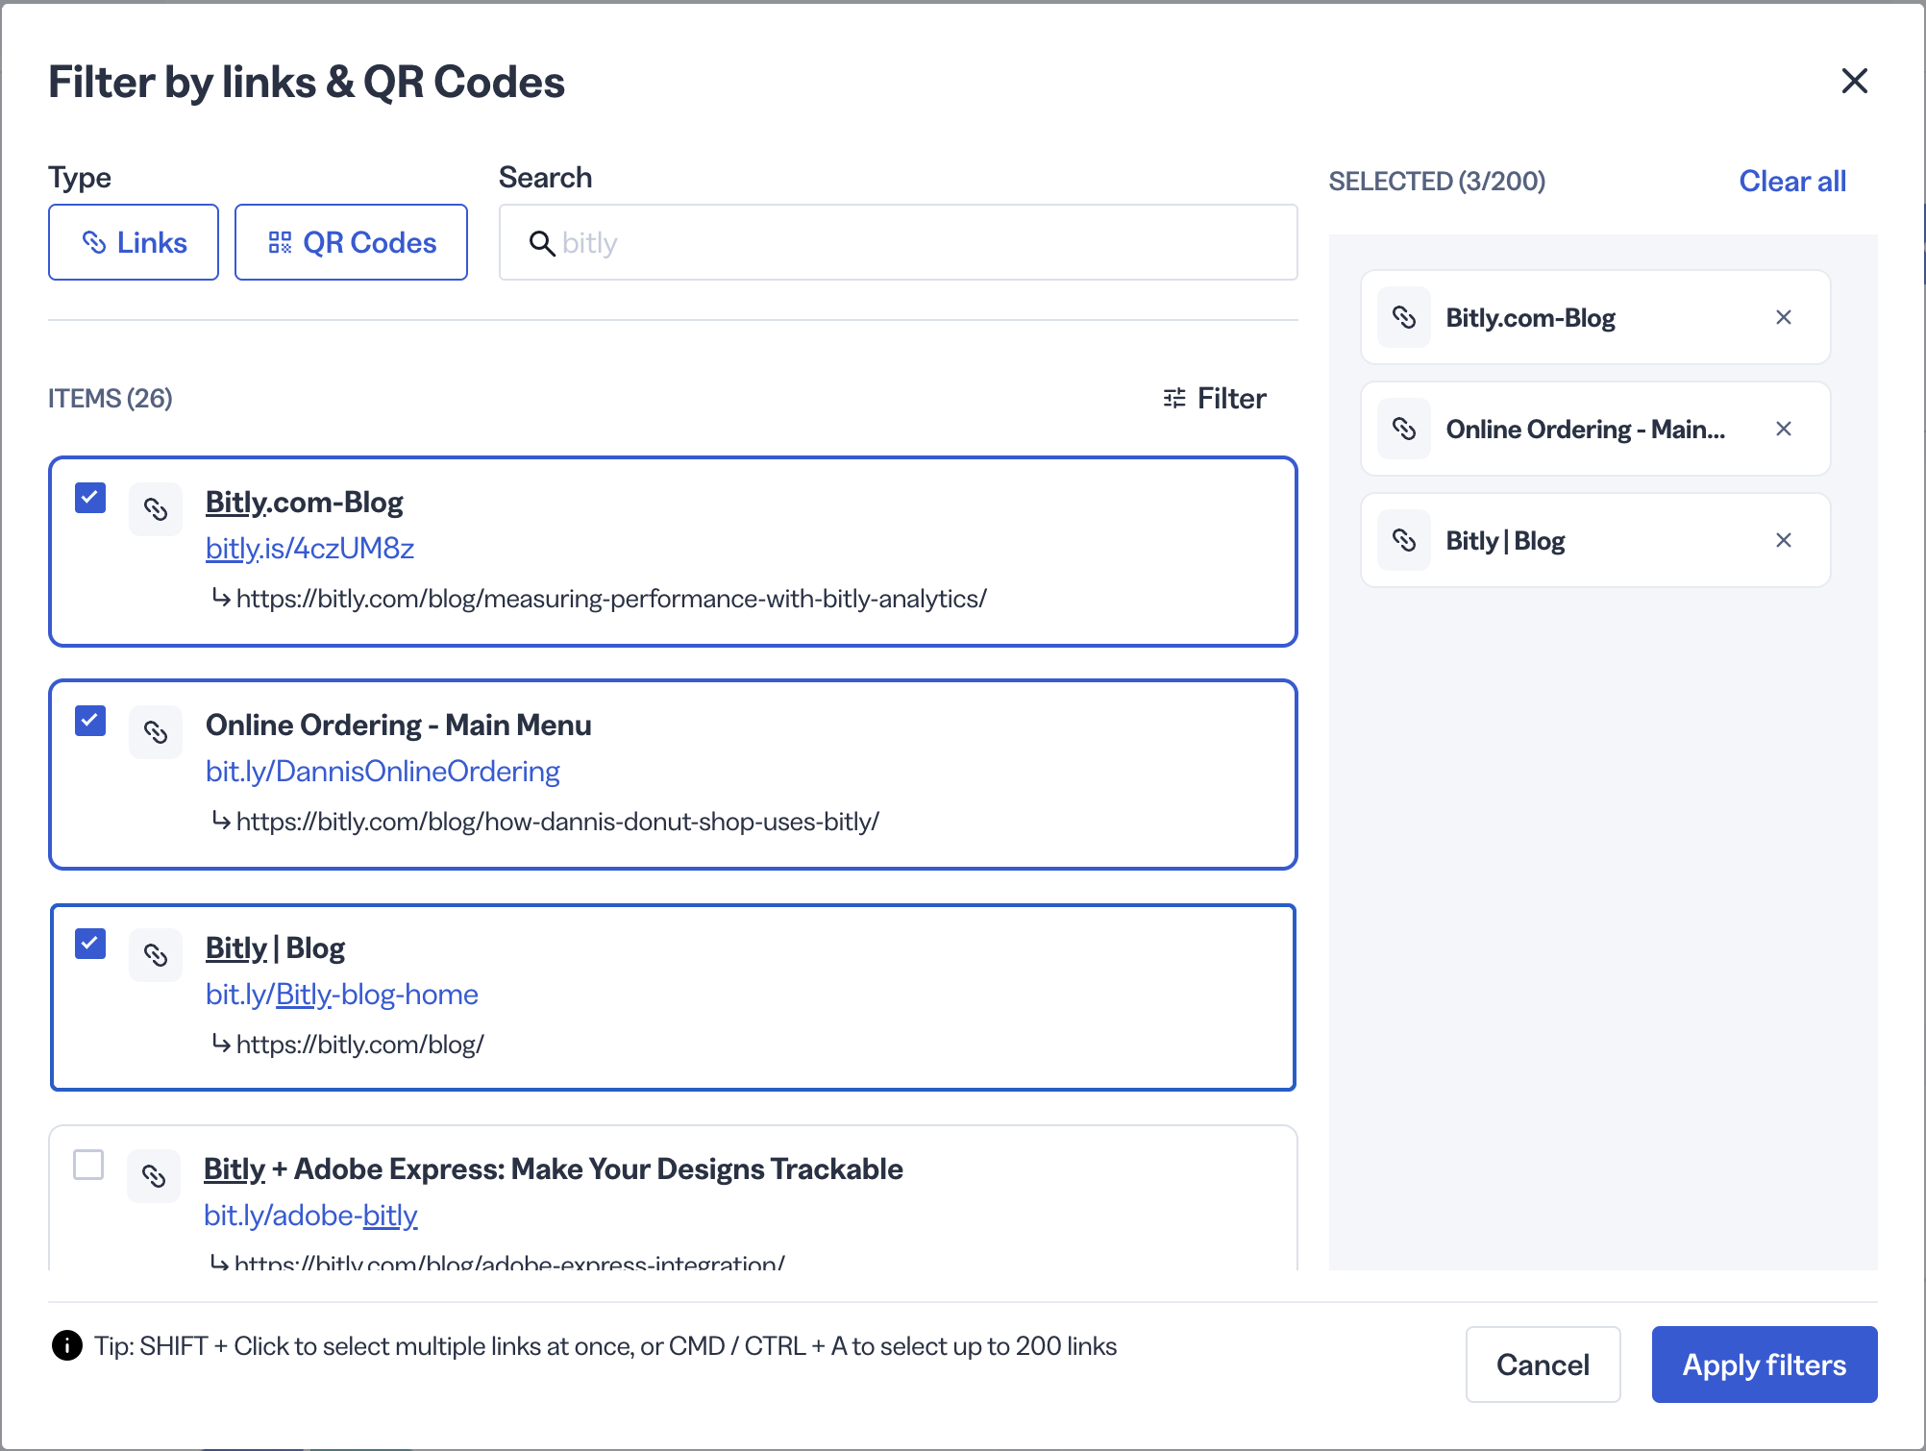Select the QR Codes type filter

[x=351, y=242]
